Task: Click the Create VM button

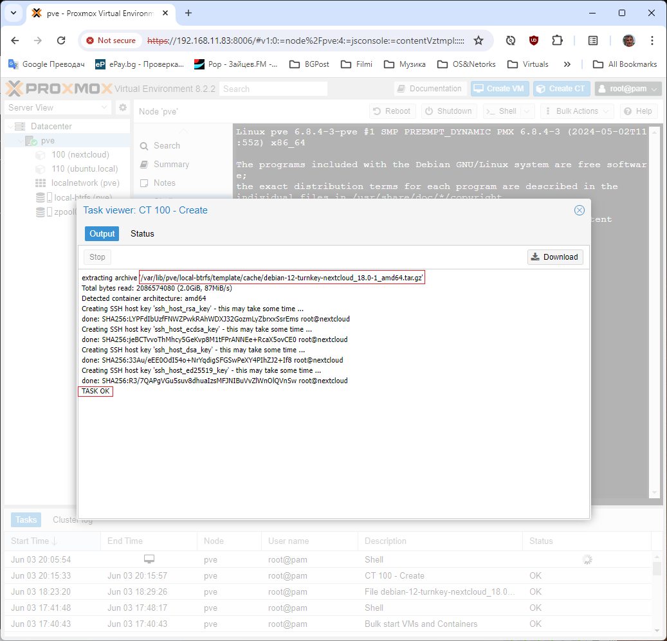Action: [499, 89]
